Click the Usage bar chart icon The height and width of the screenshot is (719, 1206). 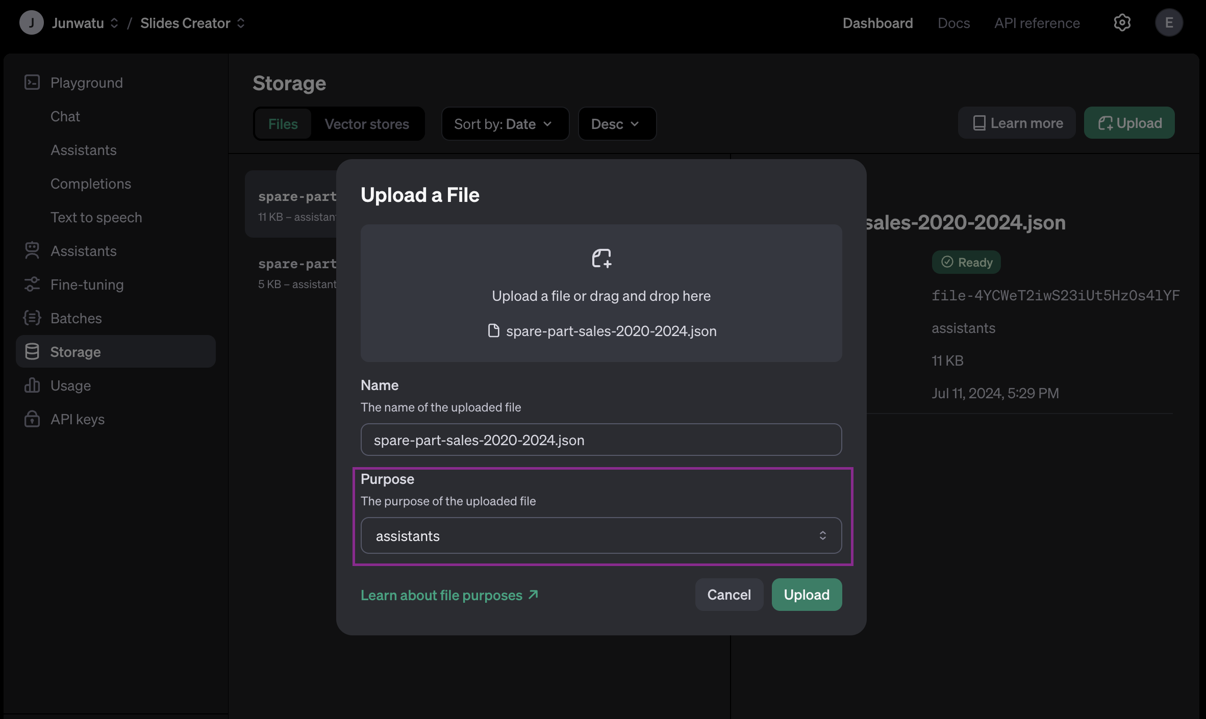pos(32,386)
